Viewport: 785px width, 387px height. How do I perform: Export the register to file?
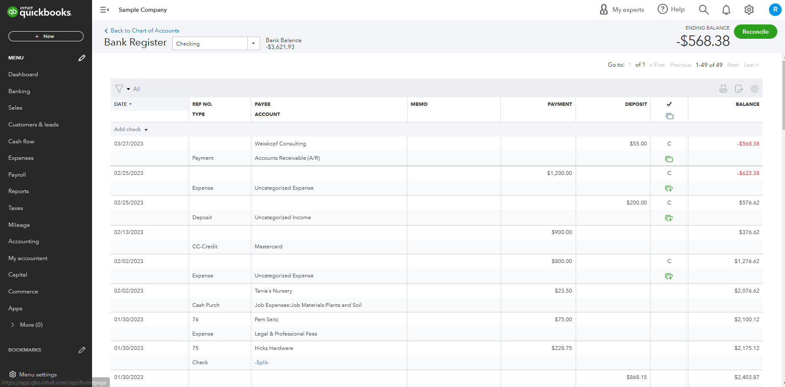pyautogui.click(x=739, y=89)
